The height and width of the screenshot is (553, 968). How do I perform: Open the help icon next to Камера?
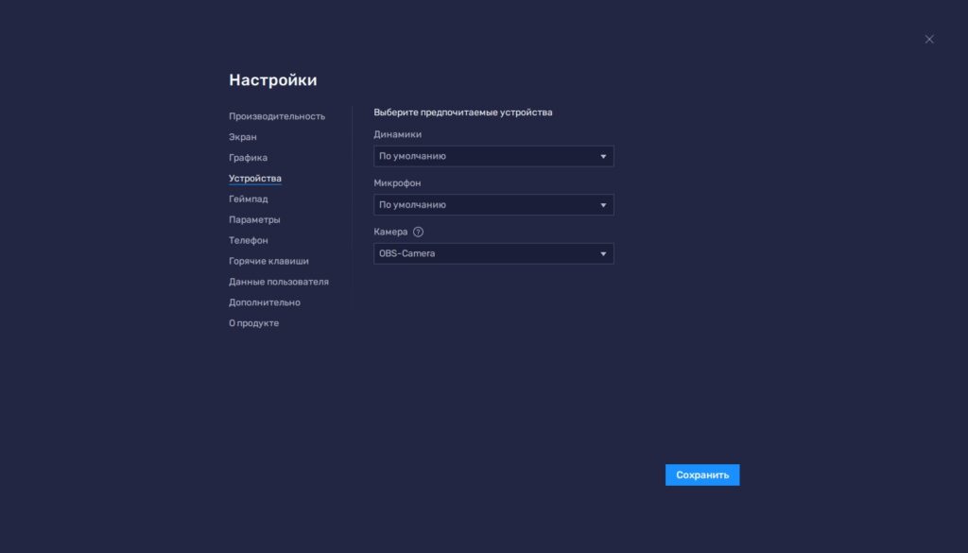tap(417, 231)
